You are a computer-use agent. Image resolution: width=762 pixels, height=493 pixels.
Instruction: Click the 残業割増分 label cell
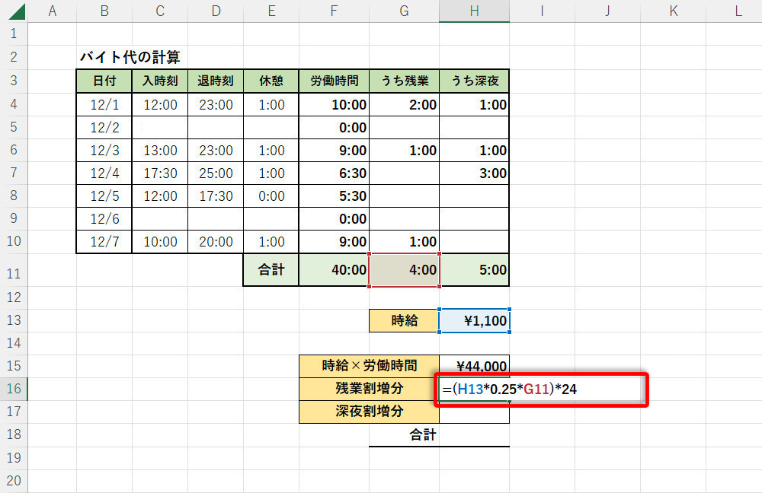coord(369,389)
